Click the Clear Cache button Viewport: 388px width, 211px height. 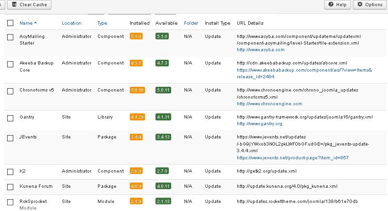point(29,4)
